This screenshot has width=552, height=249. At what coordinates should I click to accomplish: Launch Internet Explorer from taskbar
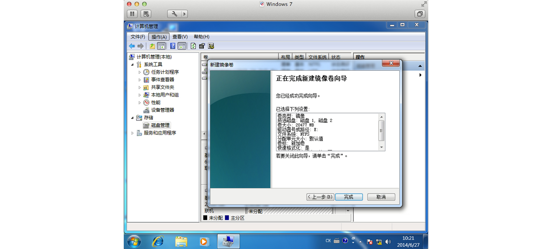[x=158, y=242]
